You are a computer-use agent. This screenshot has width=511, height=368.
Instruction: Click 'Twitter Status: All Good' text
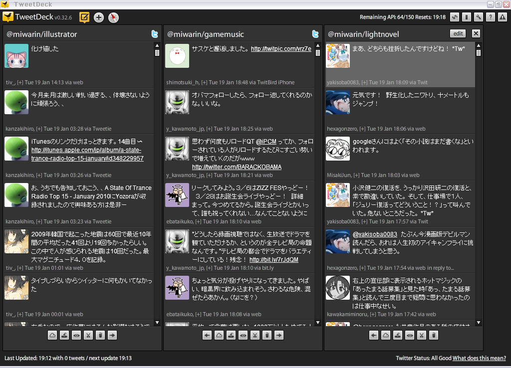(424, 358)
